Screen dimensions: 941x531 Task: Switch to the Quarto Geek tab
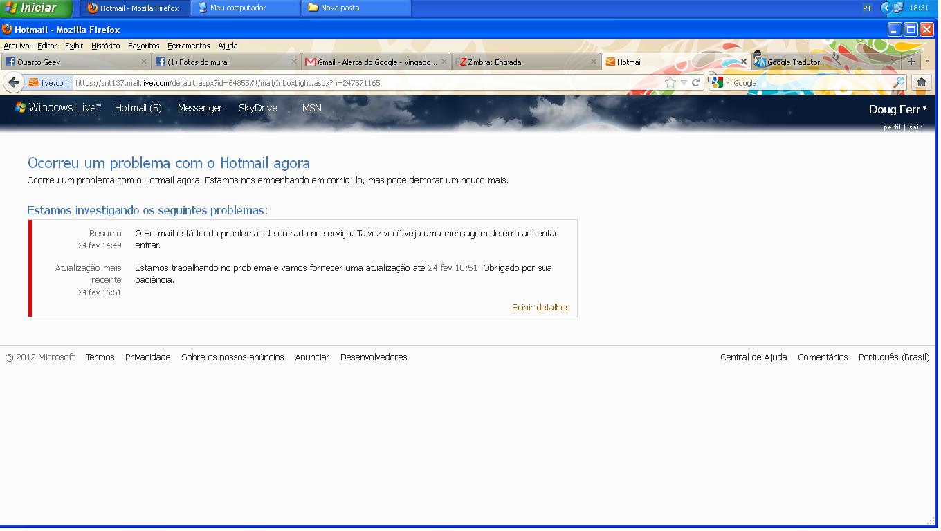pyautogui.click(x=76, y=62)
